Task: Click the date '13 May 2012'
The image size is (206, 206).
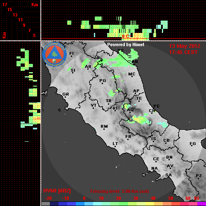Action: pyautogui.click(x=185, y=46)
